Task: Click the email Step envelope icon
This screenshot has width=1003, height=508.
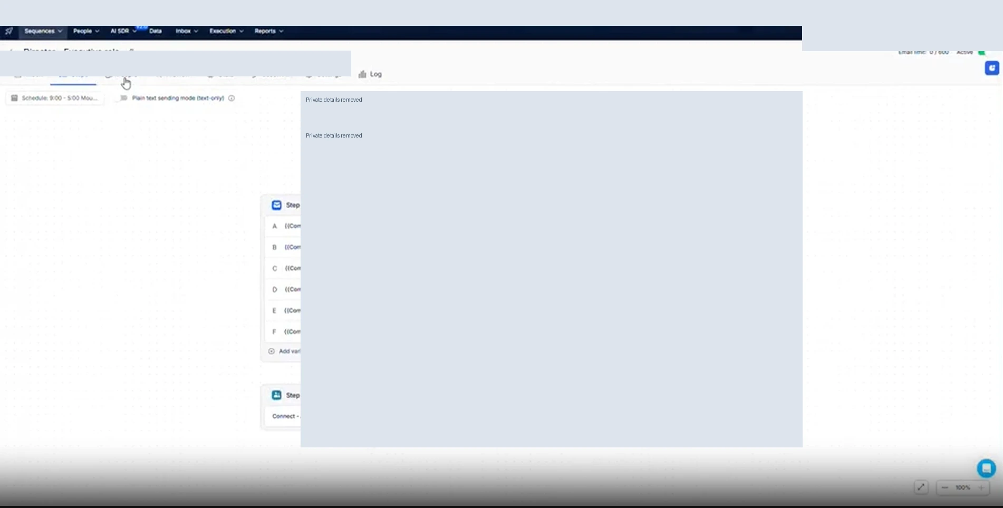Action: point(276,205)
